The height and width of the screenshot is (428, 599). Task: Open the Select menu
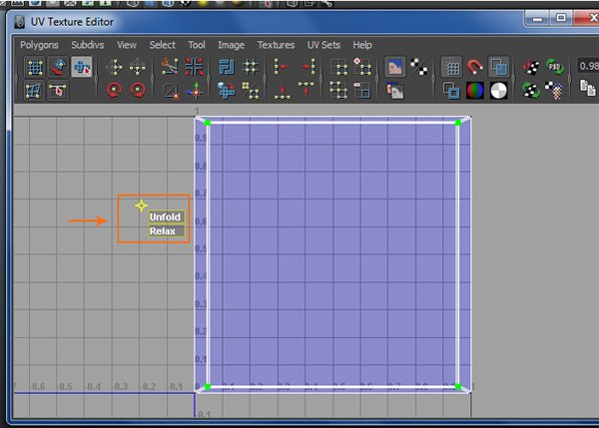(163, 45)
